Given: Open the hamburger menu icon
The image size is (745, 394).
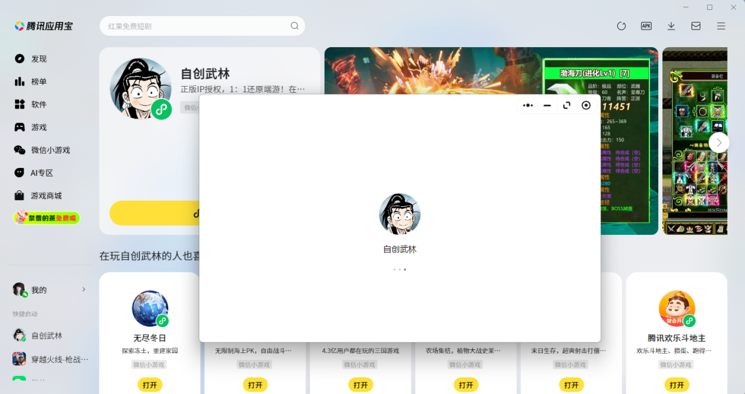Looking at the screenshot, I should point(721,26).
